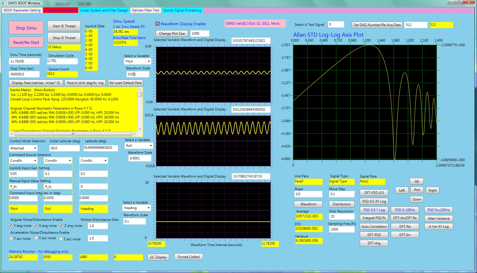The width and height of the screenshot is (477, 273).
Task: Switch to Kalman Filter Test tab
Action: (146, 10)
